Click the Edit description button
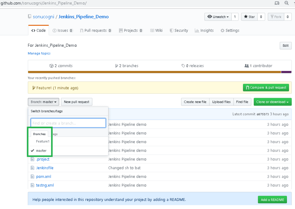The width and height of the screenshot is (295, 209). [286, 45]
